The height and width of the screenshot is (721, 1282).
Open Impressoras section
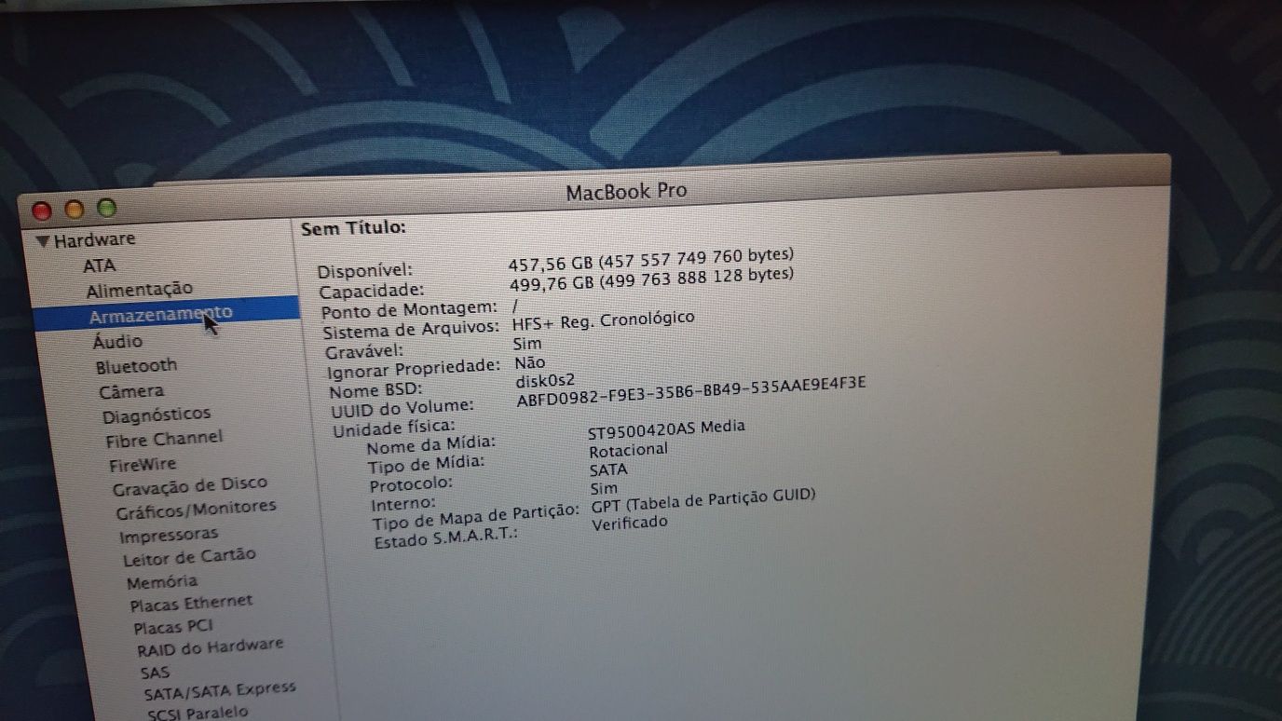[x=169, y=536]
